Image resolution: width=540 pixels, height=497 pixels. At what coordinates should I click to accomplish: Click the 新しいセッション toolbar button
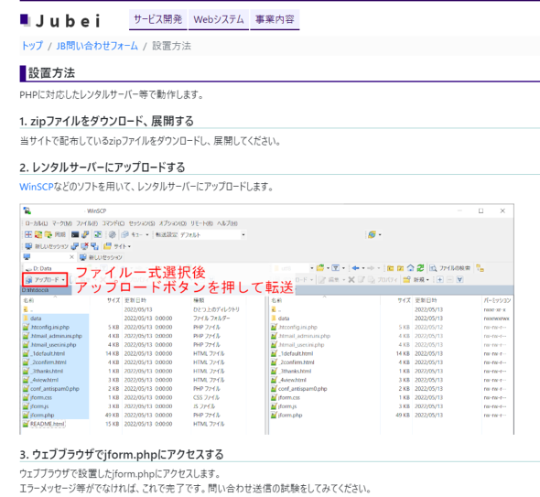(47, 246)
